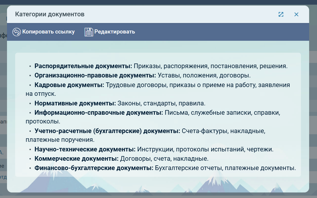Click the text Бухгалтерские отчеты, платежные документы
The width and height of the screenshot is (317, 198).
point(225,168)
